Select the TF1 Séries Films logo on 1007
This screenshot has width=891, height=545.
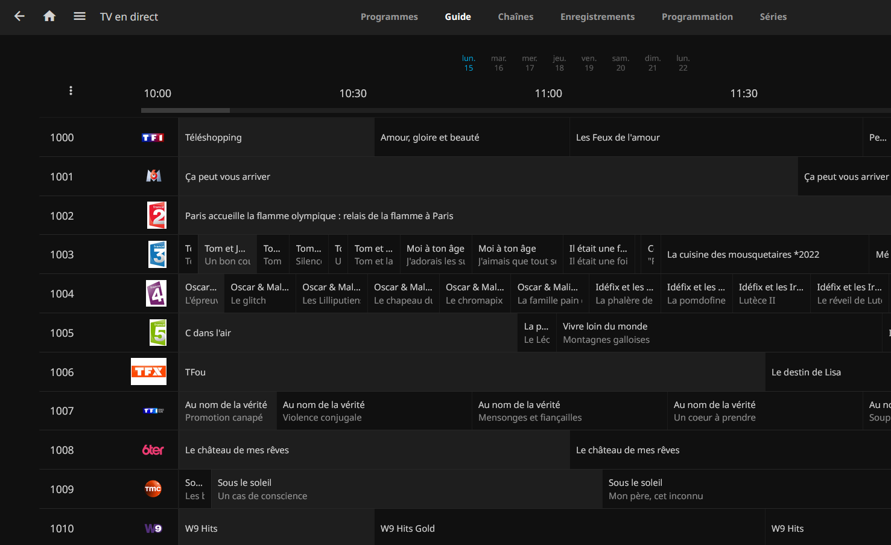click(x=154, y=411)
